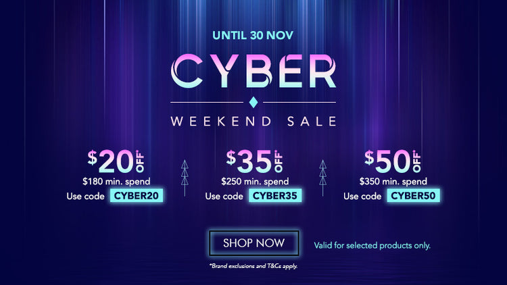This screenshot has width=507, height=285.
Task: Click the $250 min. spend text
Action: 254,181
